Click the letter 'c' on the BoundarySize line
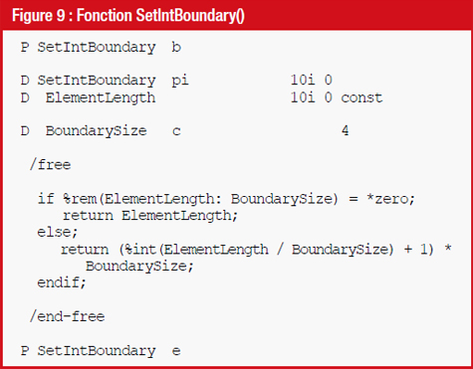 (176, 131)
